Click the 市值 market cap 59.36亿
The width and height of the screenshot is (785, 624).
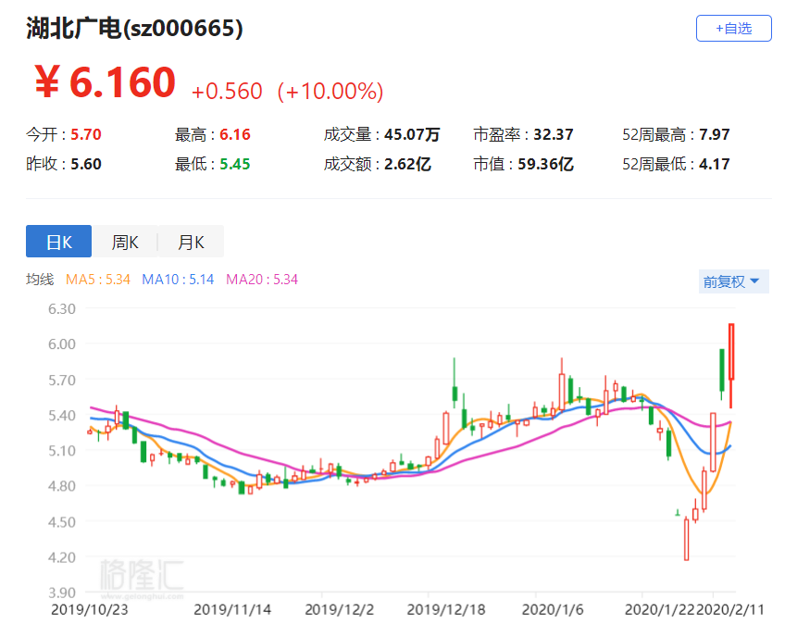point(545,164)
